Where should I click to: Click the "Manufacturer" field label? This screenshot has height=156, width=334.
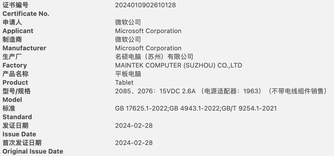(24, 48)
